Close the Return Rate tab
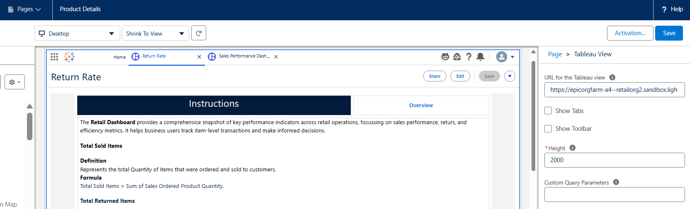 [199, 57]
